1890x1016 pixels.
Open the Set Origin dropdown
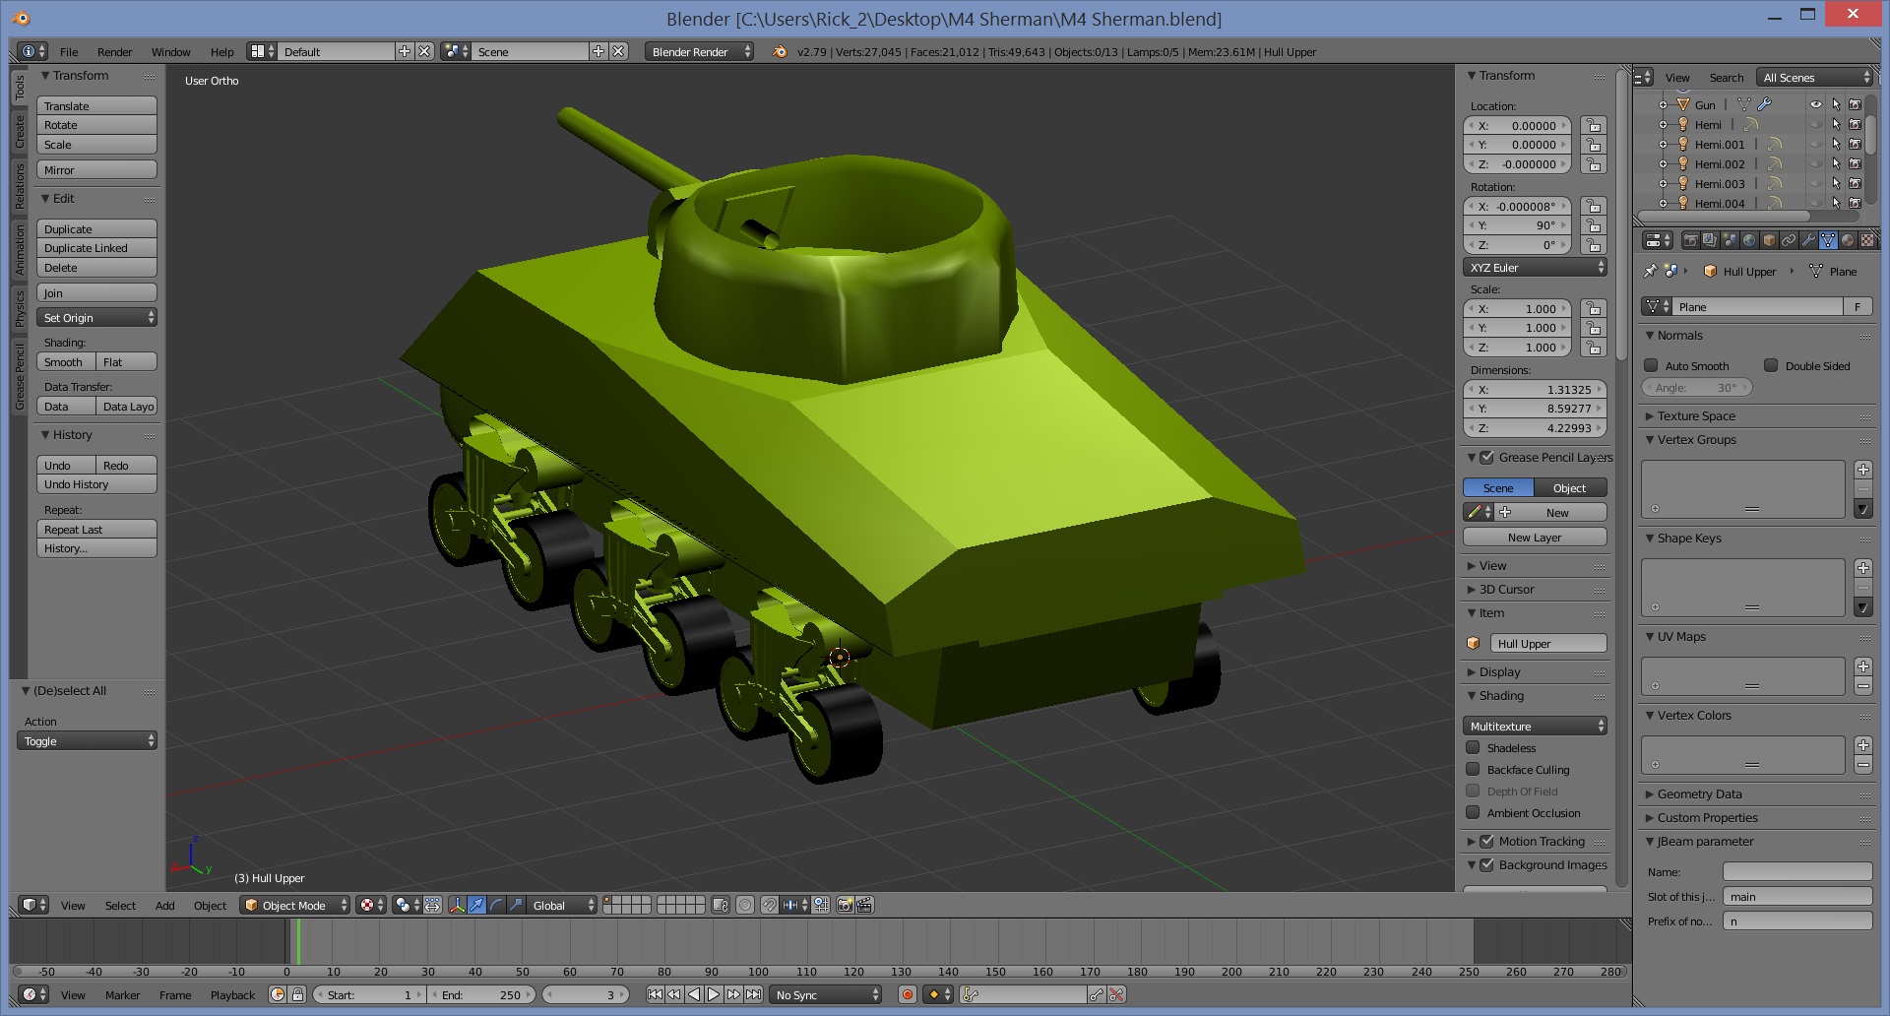(x=96, y=317)
